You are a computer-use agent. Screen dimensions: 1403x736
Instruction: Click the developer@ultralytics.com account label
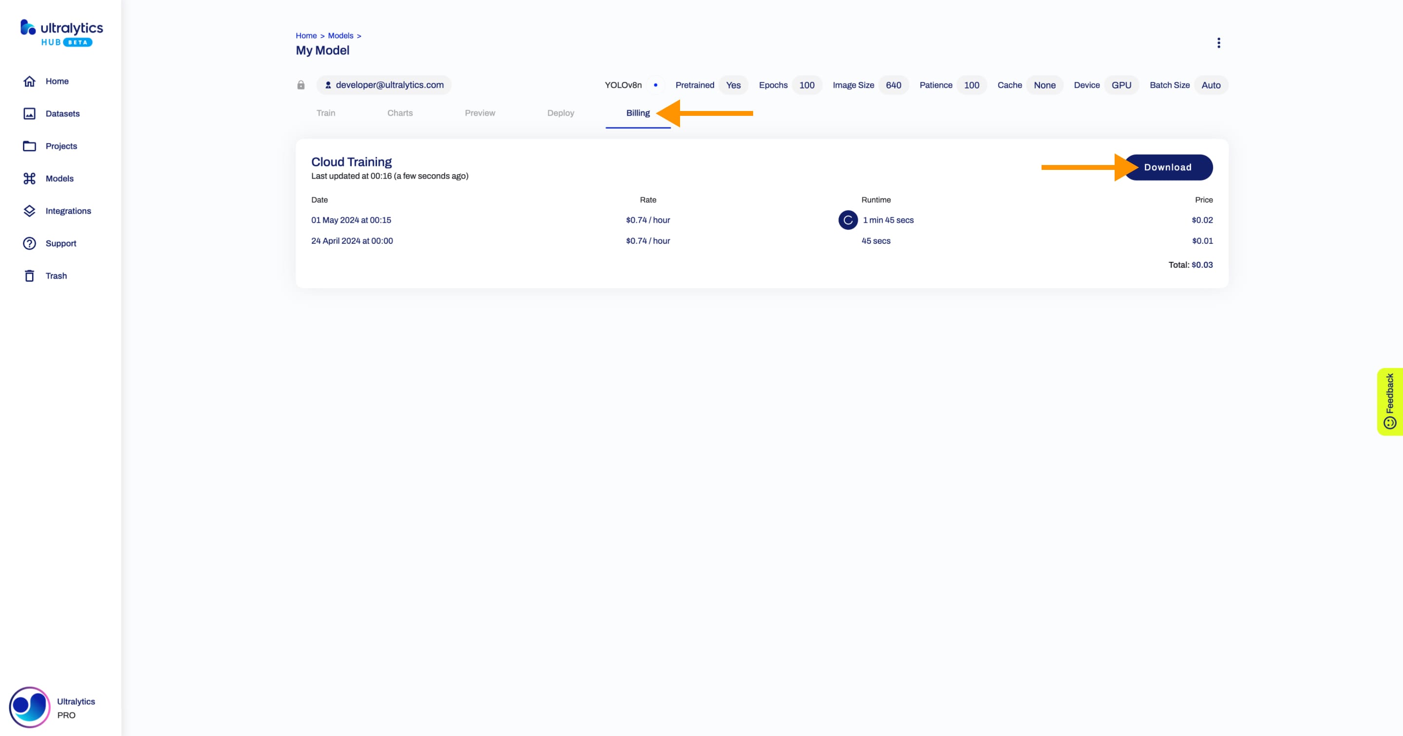point(382,84)
